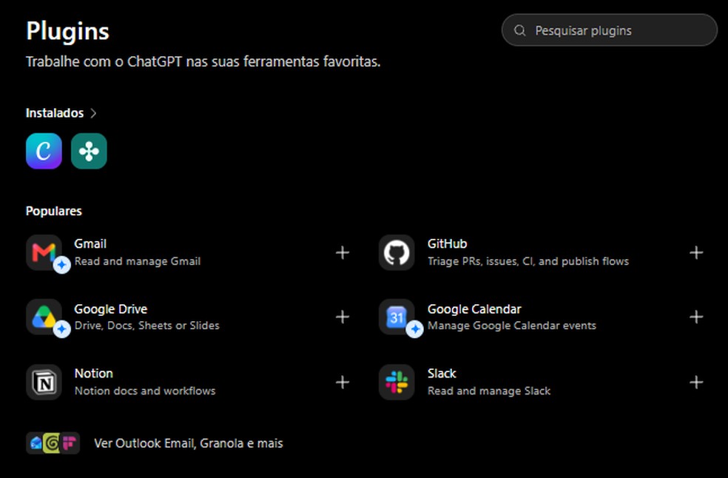This screenshot has width=728, height=478.
Task: Open the installed Canva plugin icon
Action: [x=44, y=151]
